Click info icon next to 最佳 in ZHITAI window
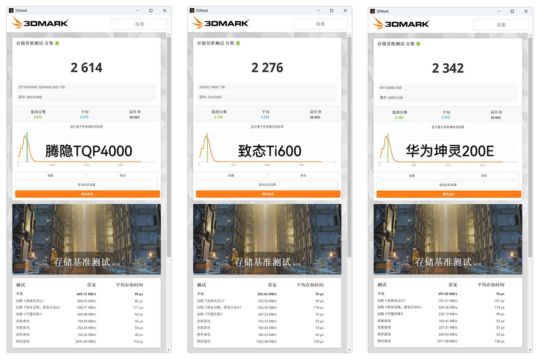Screen dimensions: 539x359 320,112
